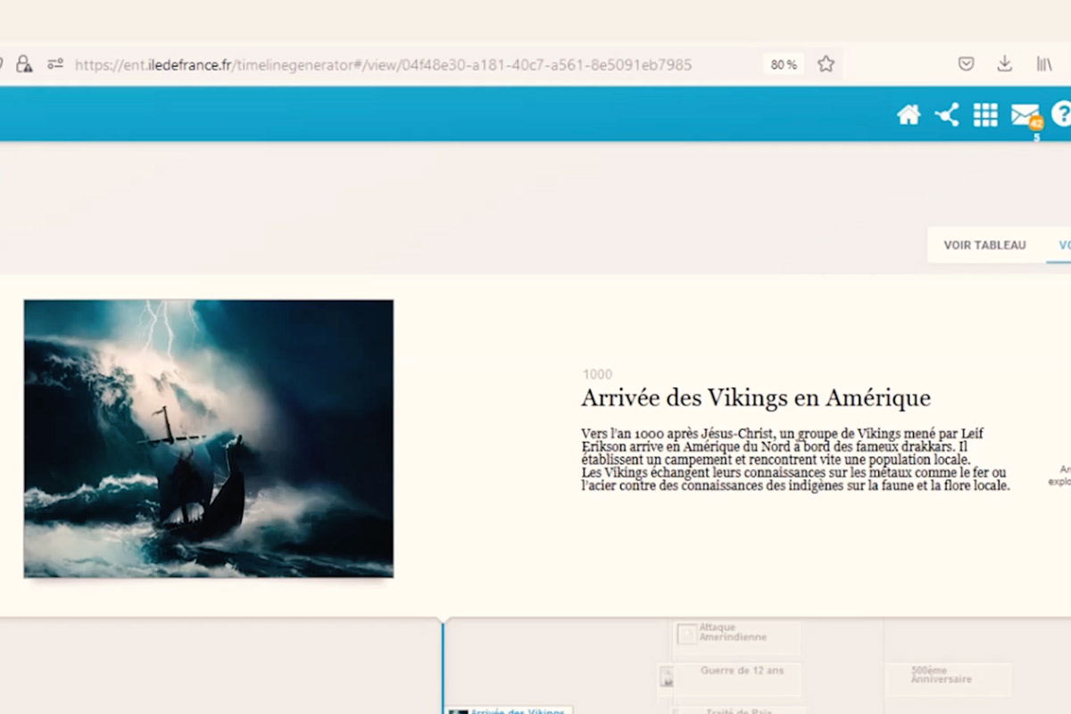Click the site permissions icon in address bar
The width and height of the screenshot is (1071, 714).
click(55, 64)
